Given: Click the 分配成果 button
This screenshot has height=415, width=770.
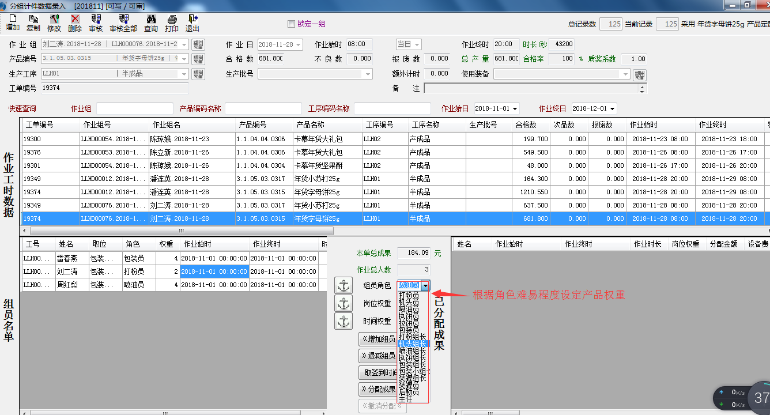Looking at the screenshot, I should point(378,388).
